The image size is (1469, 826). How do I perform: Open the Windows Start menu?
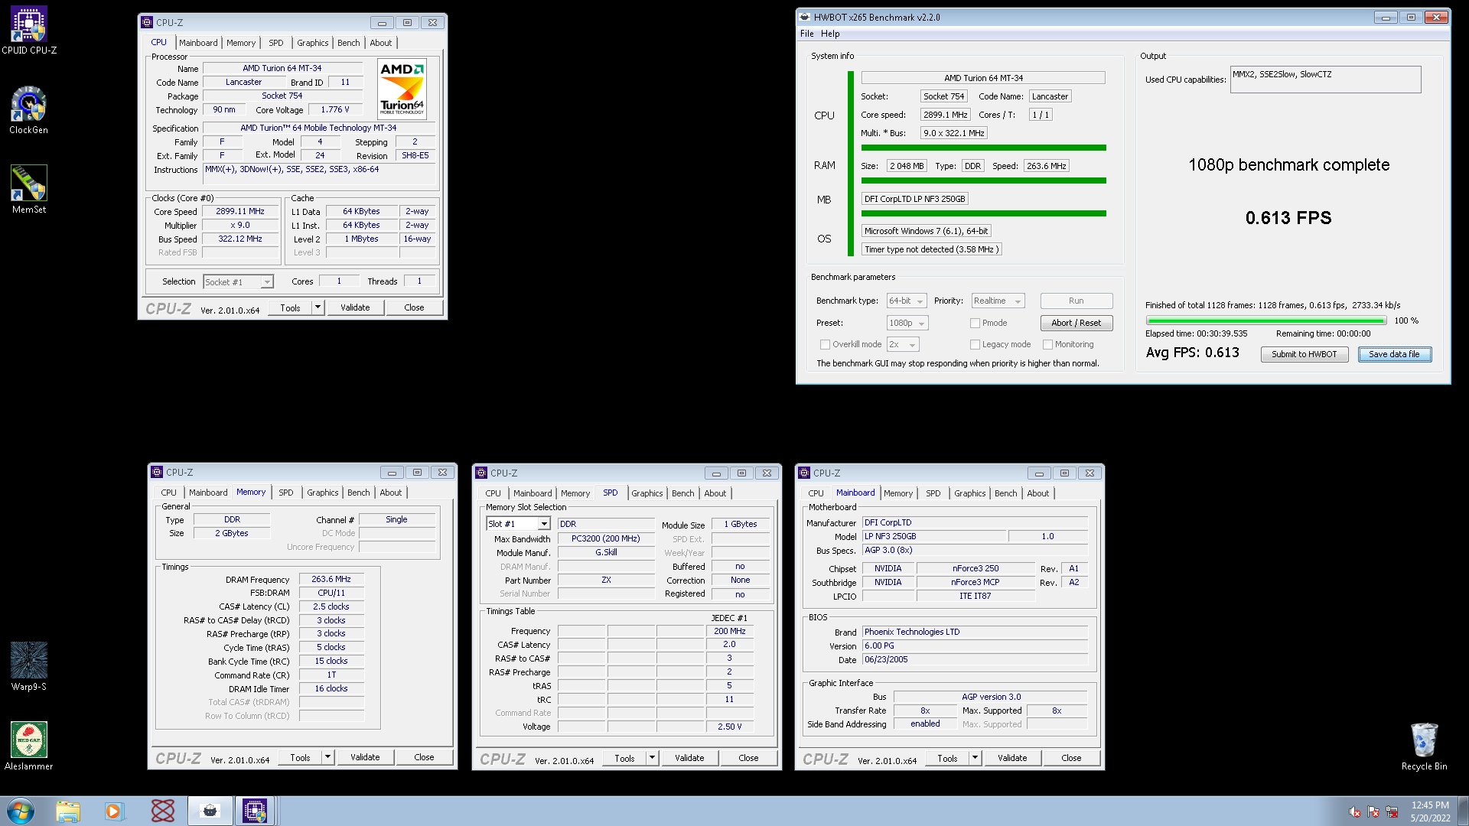click(x=21, y=811)
